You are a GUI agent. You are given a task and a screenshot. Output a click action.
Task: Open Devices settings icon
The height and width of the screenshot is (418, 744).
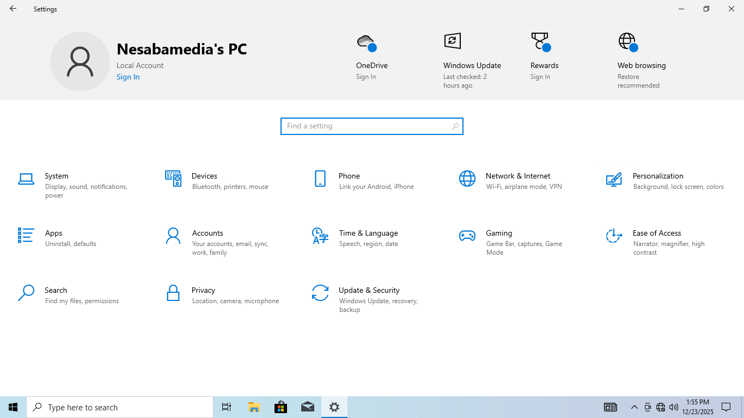point(173,179)
